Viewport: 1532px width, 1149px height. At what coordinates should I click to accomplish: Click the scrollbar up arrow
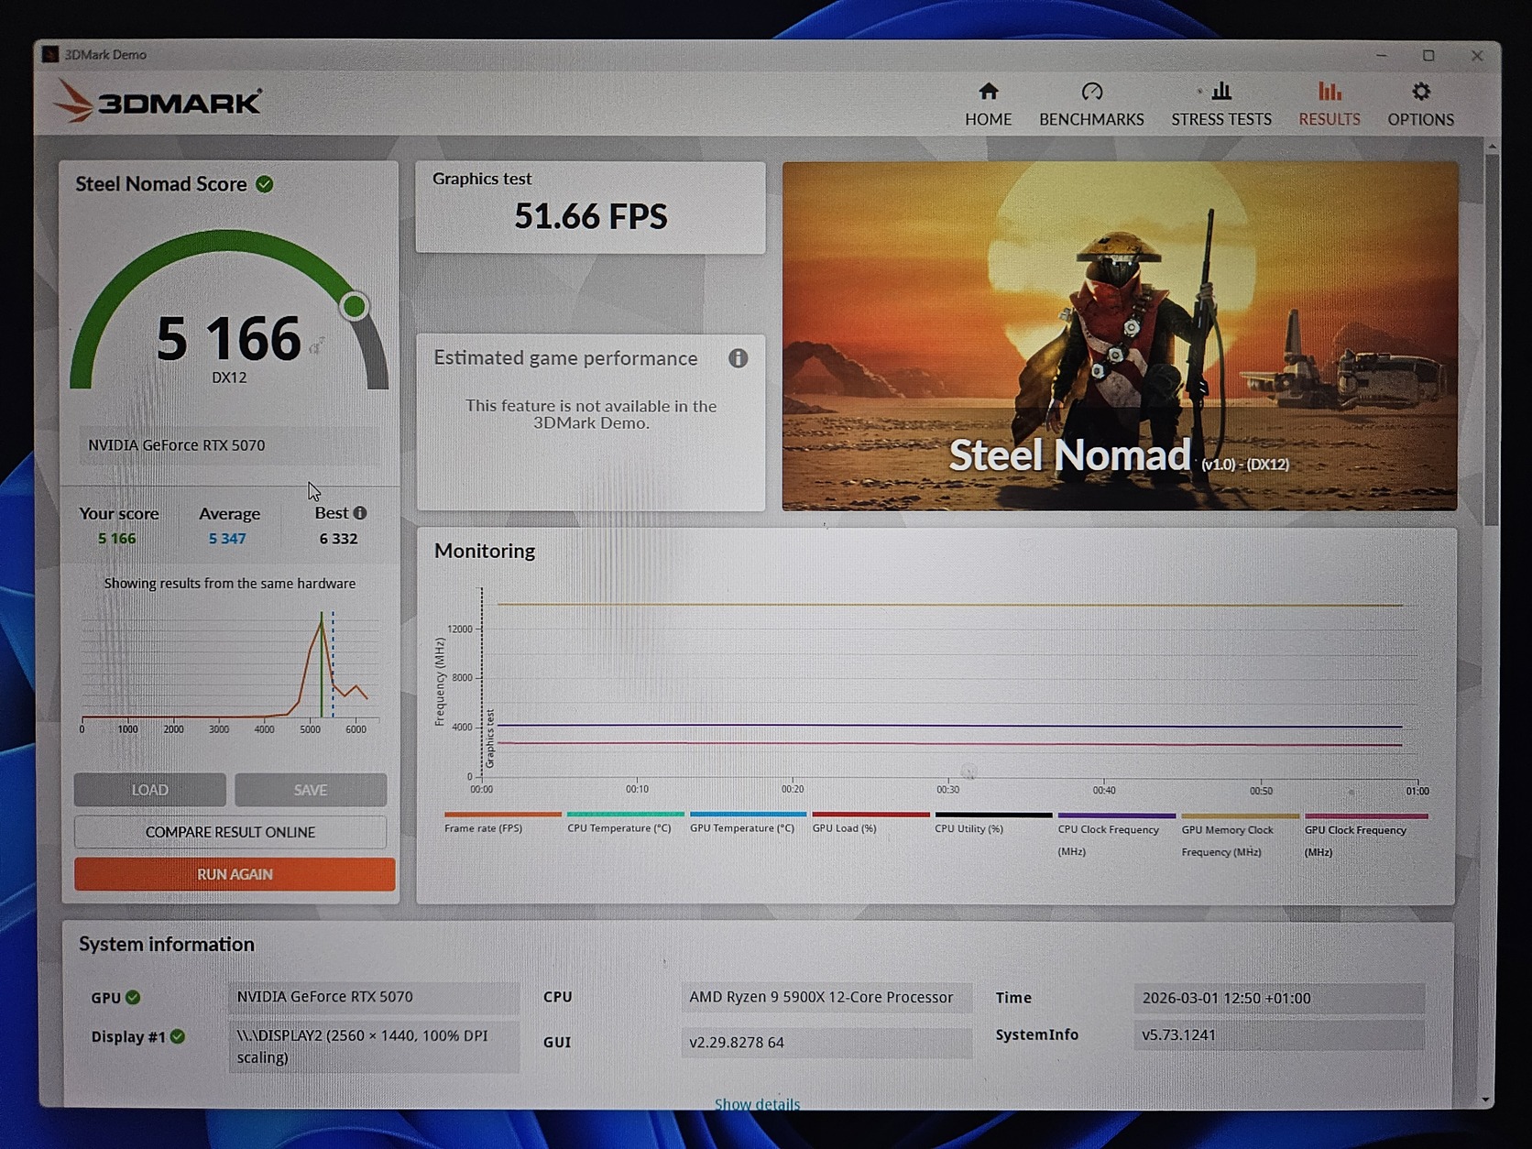[1493, 147]
